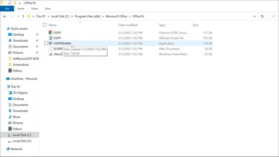Screen dimensions: 279x157
Task: Click the search magnifier box
Action: [273, 17]
